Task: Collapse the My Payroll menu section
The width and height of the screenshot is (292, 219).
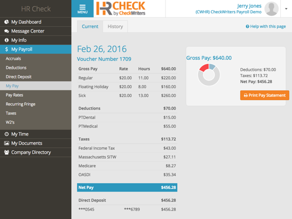Action: click(x=35, y=49)
